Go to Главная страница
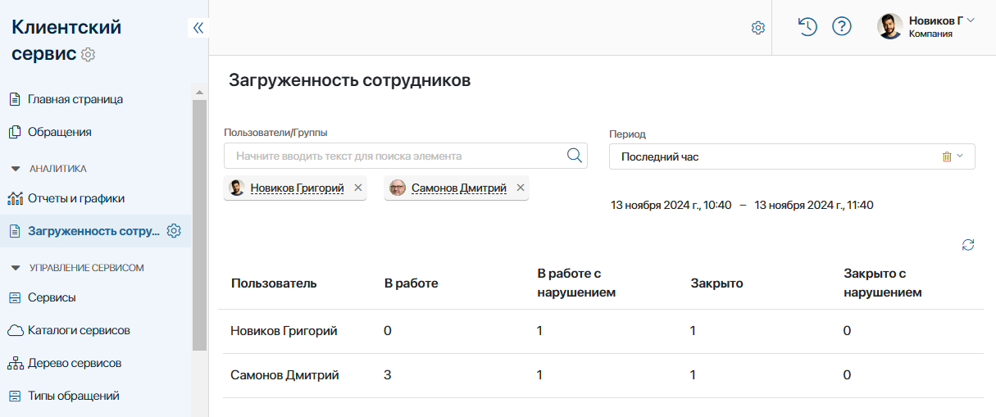Viewport: 996px width, 417px height. coord(75,99)
